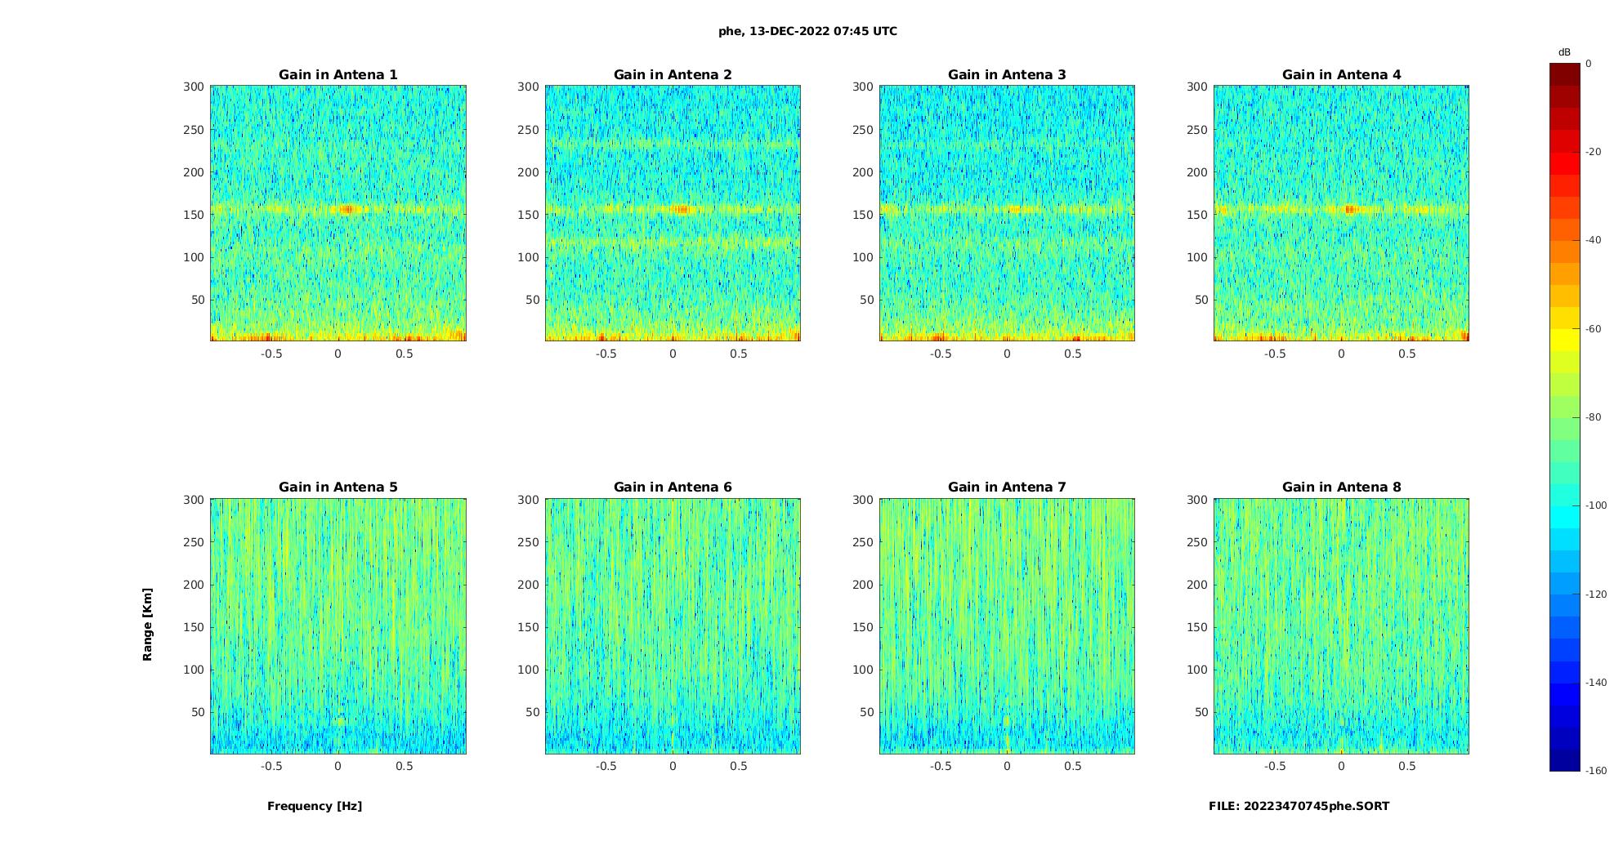The image size is (1623, 868).
Task: Click the dark red top of the colorbar
Action: pos(1564,74)
